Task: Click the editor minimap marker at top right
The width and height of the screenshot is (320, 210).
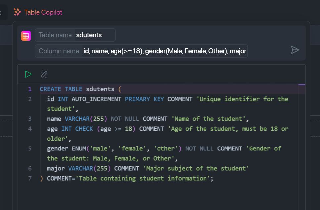Action: (x=301, y=85)
